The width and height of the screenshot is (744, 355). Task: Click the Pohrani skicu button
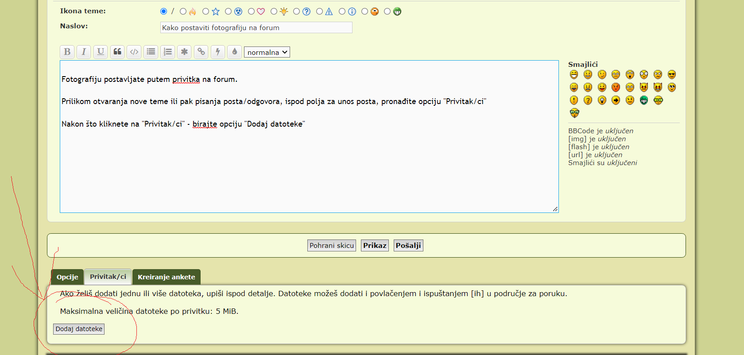332,246
